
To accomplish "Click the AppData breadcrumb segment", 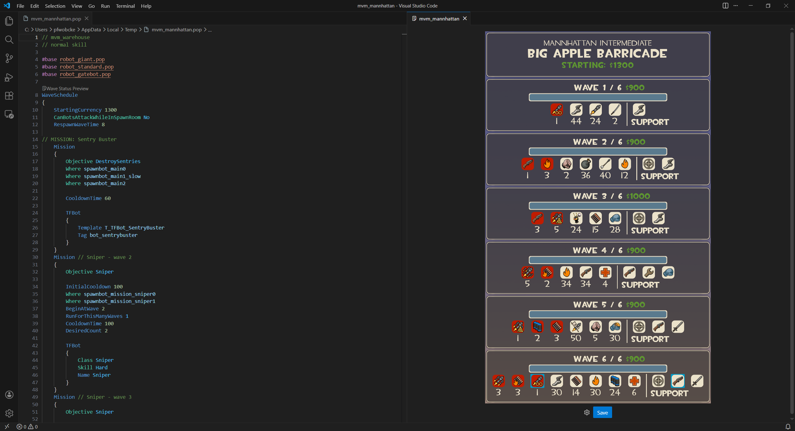I will 91,29.
